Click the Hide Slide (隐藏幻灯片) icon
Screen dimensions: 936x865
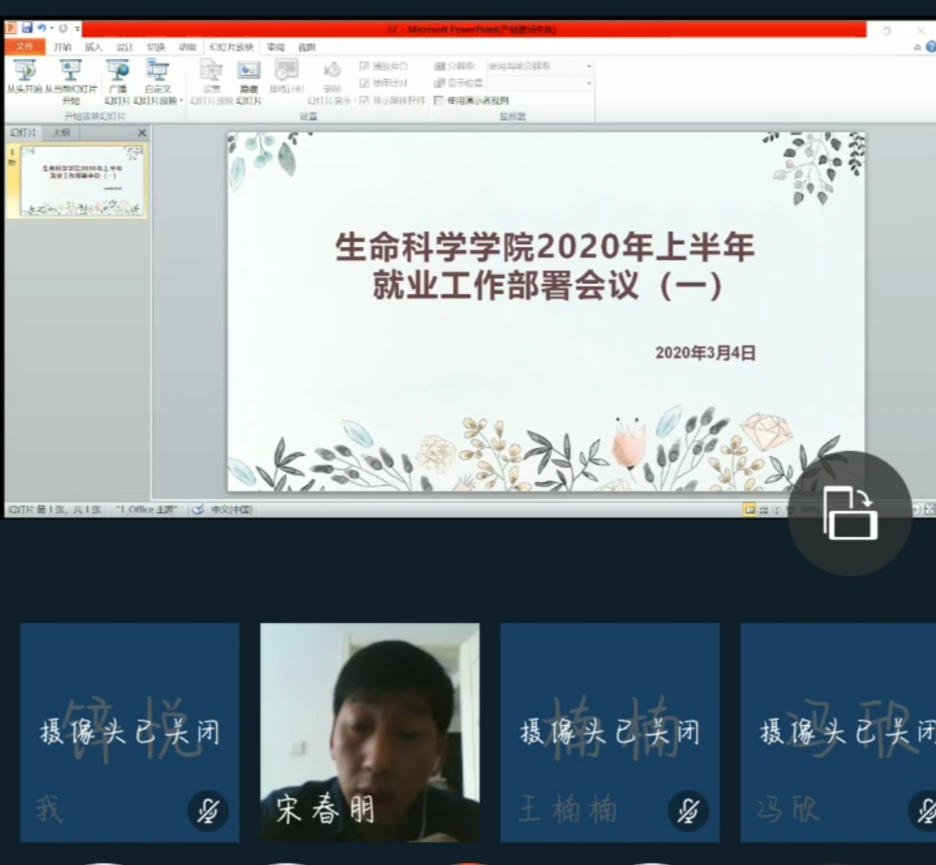[x=249, y=73]
